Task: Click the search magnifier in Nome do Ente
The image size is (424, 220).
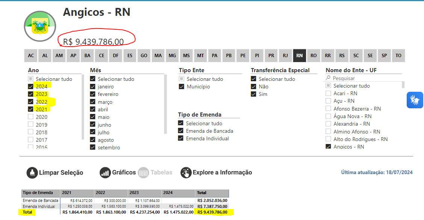Action: [x=328, y=78]
